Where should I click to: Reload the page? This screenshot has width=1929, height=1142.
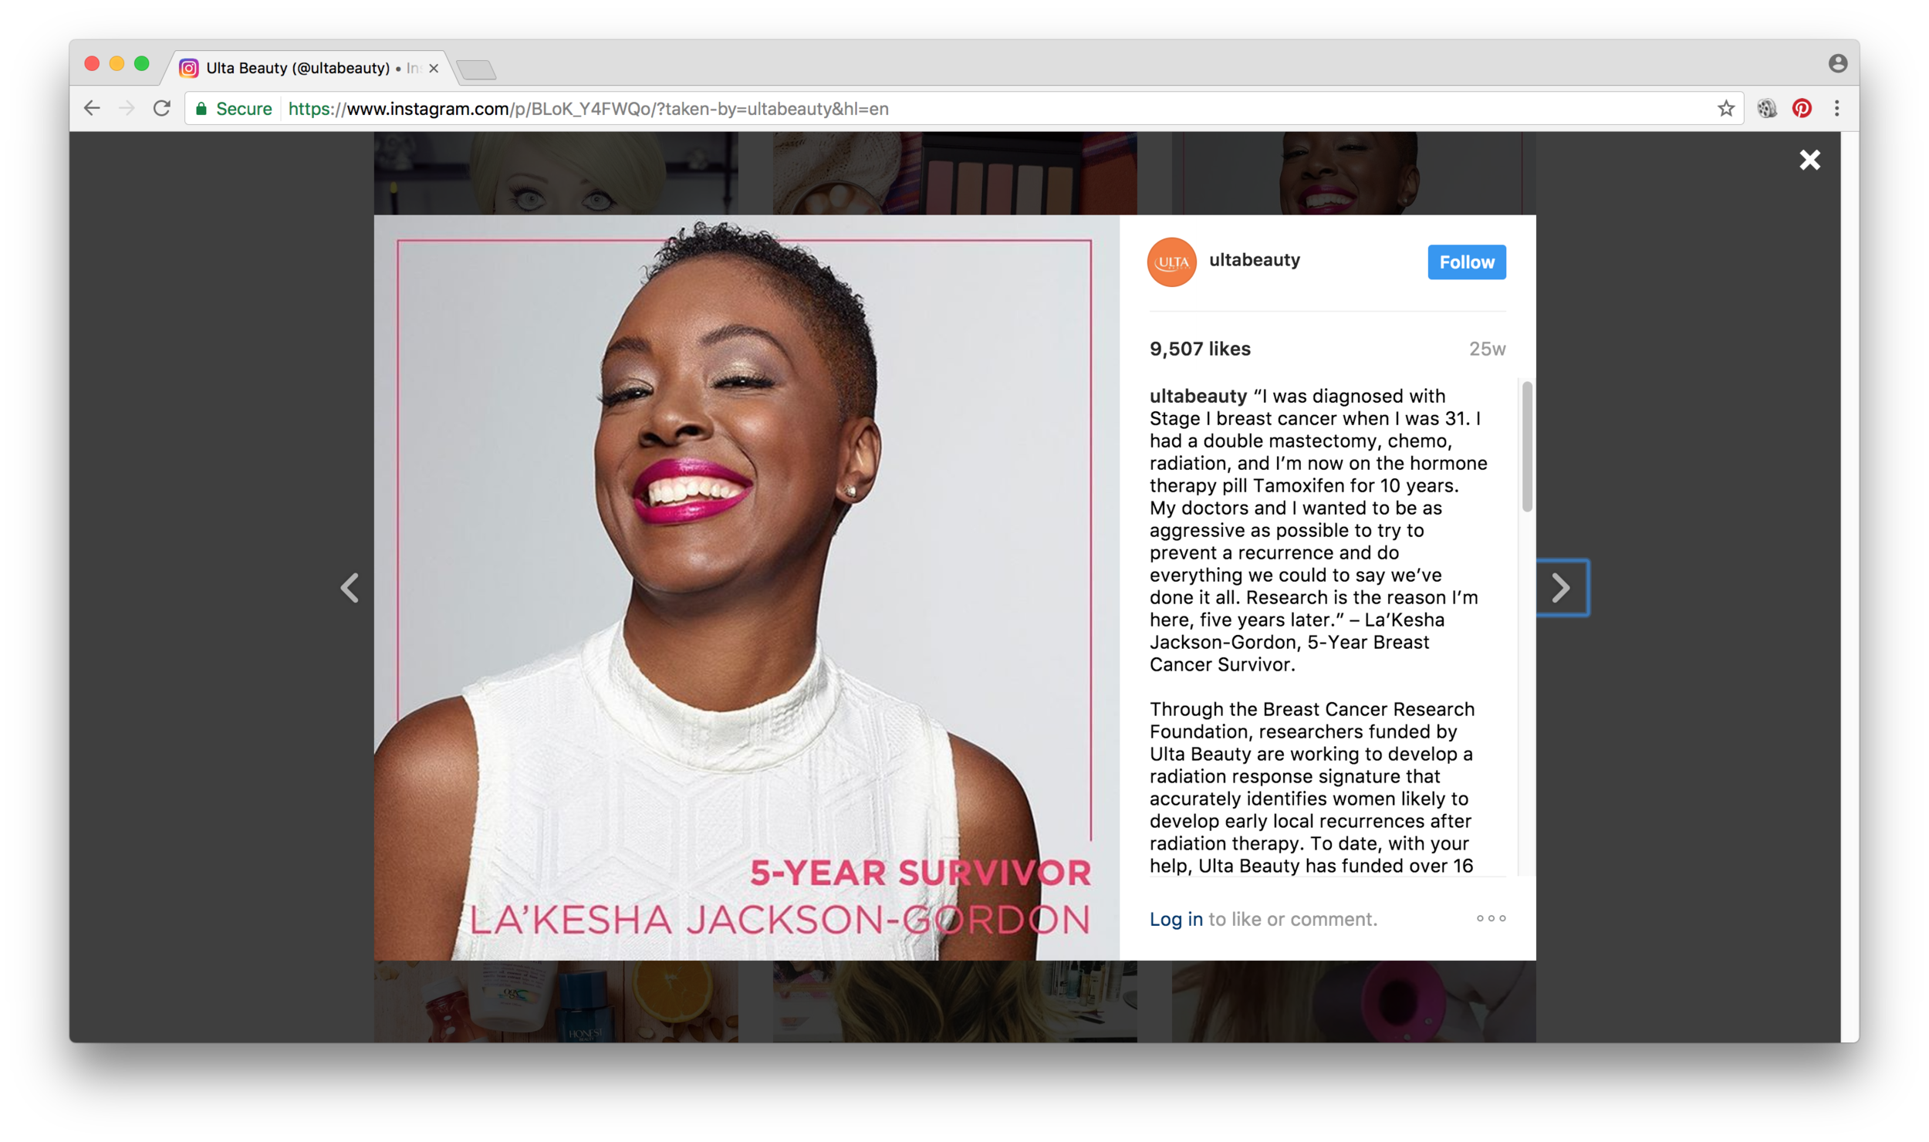(x=161, y=109)
